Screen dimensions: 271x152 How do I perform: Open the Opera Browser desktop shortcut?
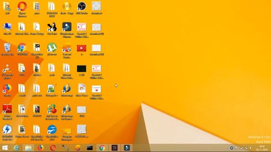pos(22,7)
